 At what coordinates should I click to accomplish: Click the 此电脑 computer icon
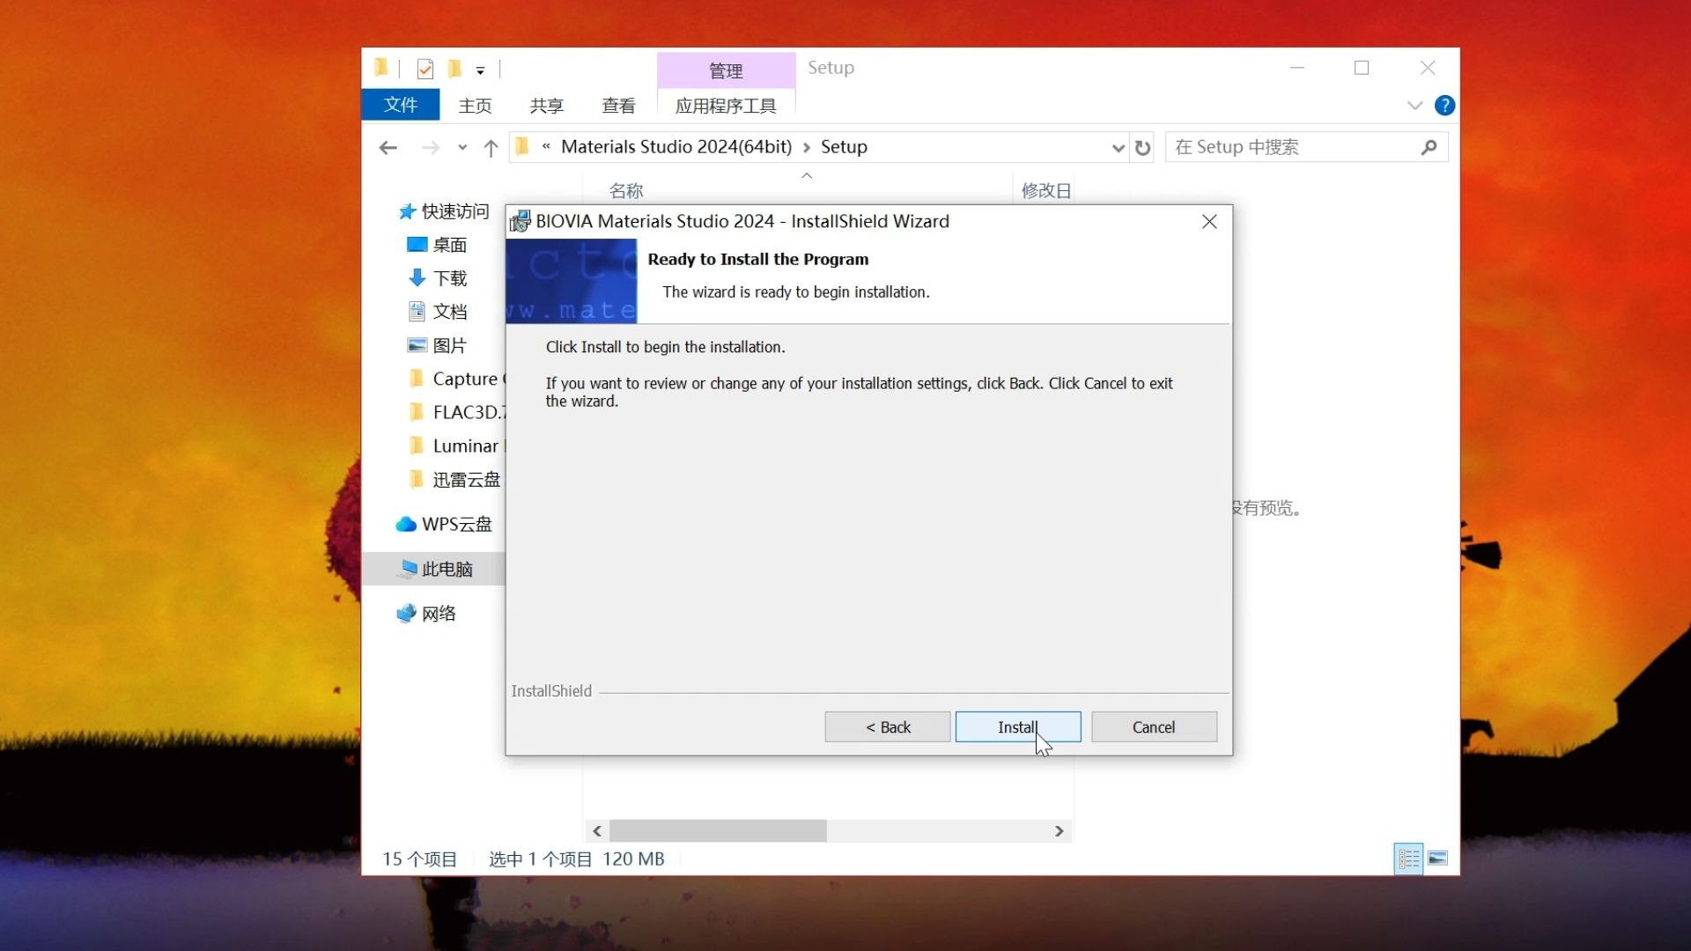[x=407, y=569]
